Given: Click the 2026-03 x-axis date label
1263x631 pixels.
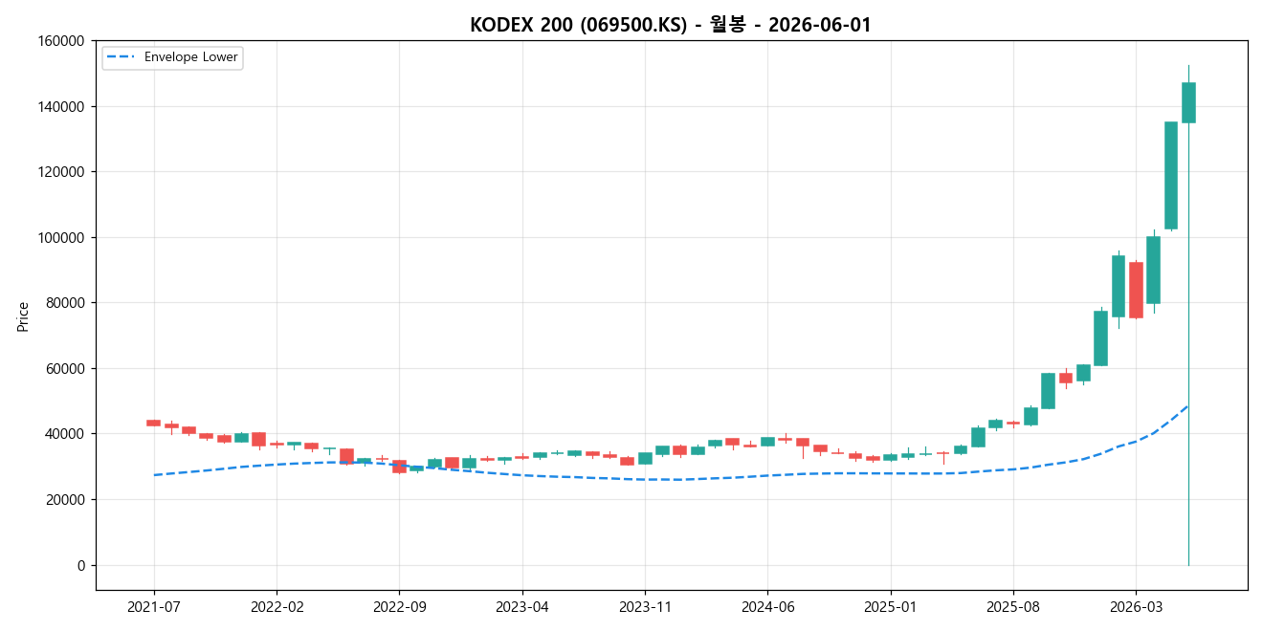Looking at the screenshot, I should pos(1136,606).
